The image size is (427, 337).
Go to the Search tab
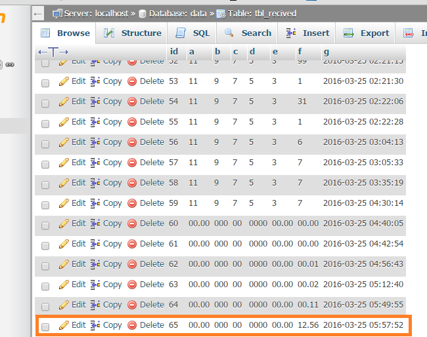247,33
